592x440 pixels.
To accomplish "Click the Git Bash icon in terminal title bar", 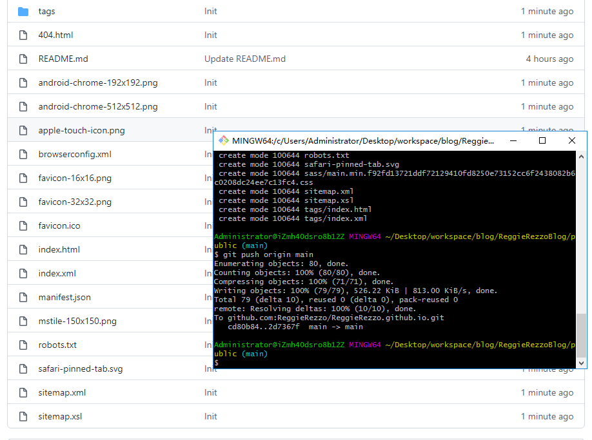I will (224, 140).
